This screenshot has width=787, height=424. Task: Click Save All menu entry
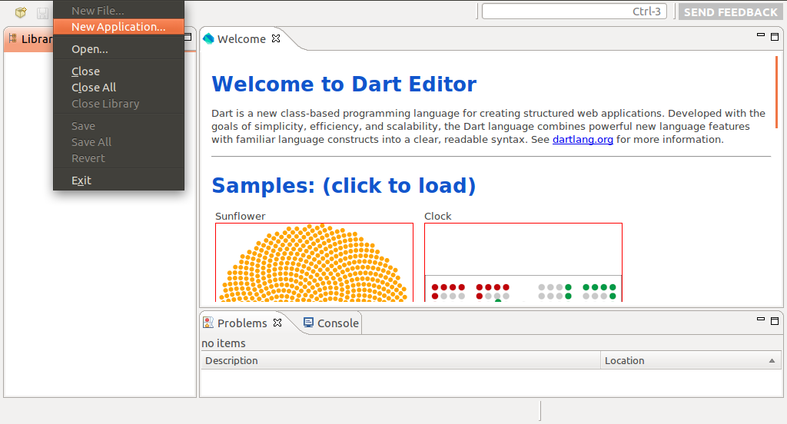click(x=118, y=142)
